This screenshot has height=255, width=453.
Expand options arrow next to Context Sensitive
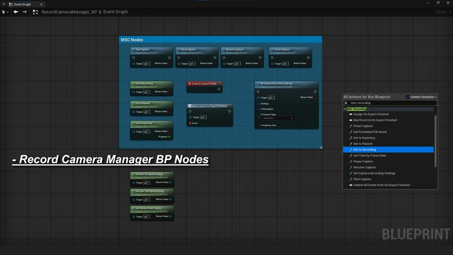436,97
